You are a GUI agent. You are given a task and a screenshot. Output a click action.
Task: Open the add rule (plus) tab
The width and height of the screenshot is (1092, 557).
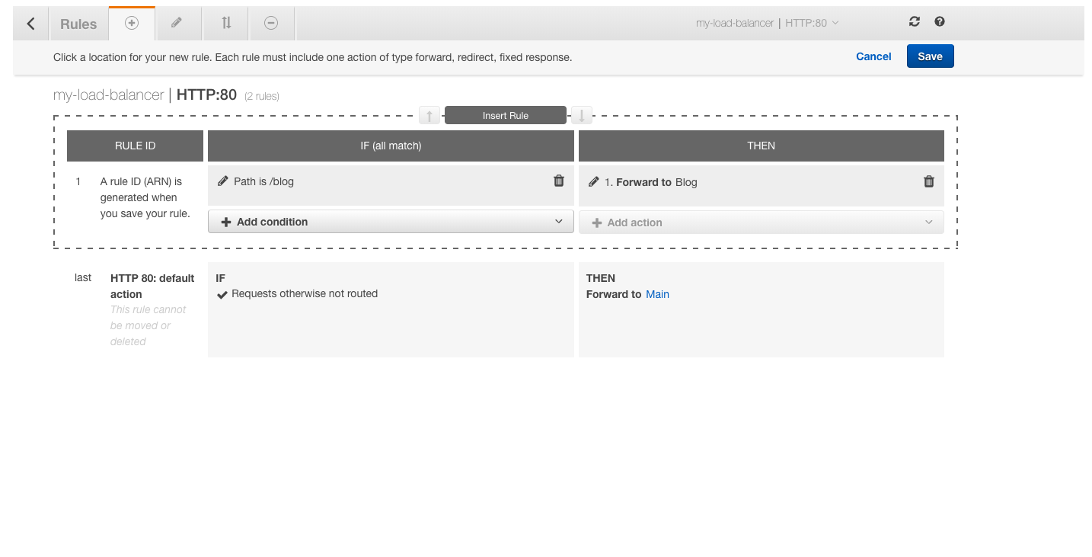132,24
